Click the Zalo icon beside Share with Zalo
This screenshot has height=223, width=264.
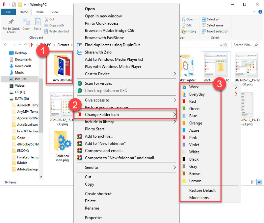[79, 52]
